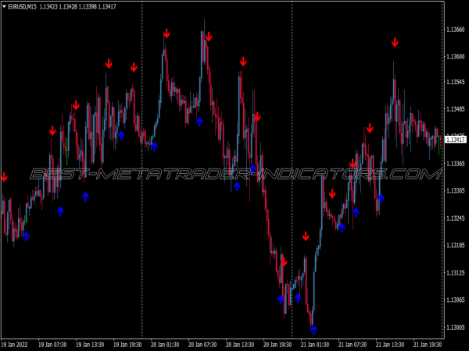The height and width of the screenshot is (351, 469).
Task: Click the 1.13125 price axis label
Action: pos(456,273)
